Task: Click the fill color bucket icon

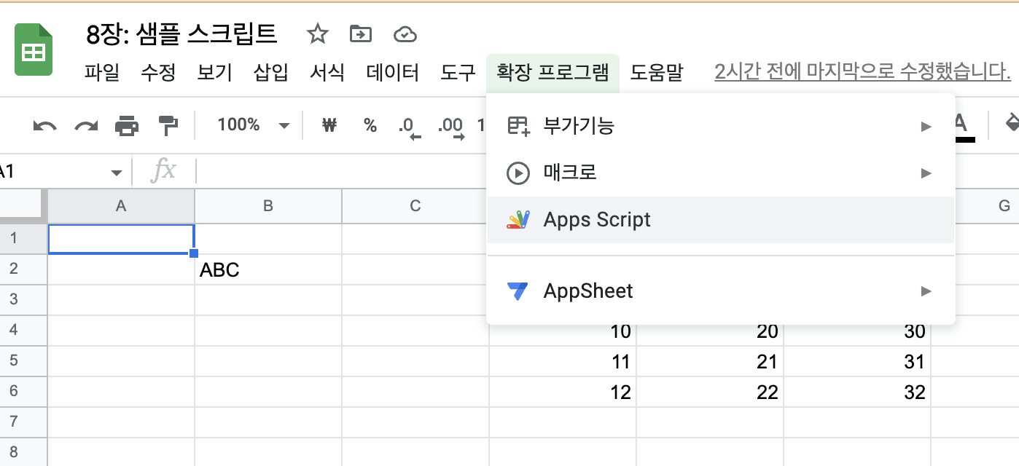Action: [x=1012, y=124]
